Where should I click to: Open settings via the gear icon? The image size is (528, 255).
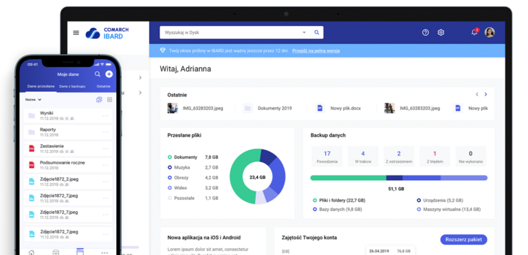tap(441, 32)
